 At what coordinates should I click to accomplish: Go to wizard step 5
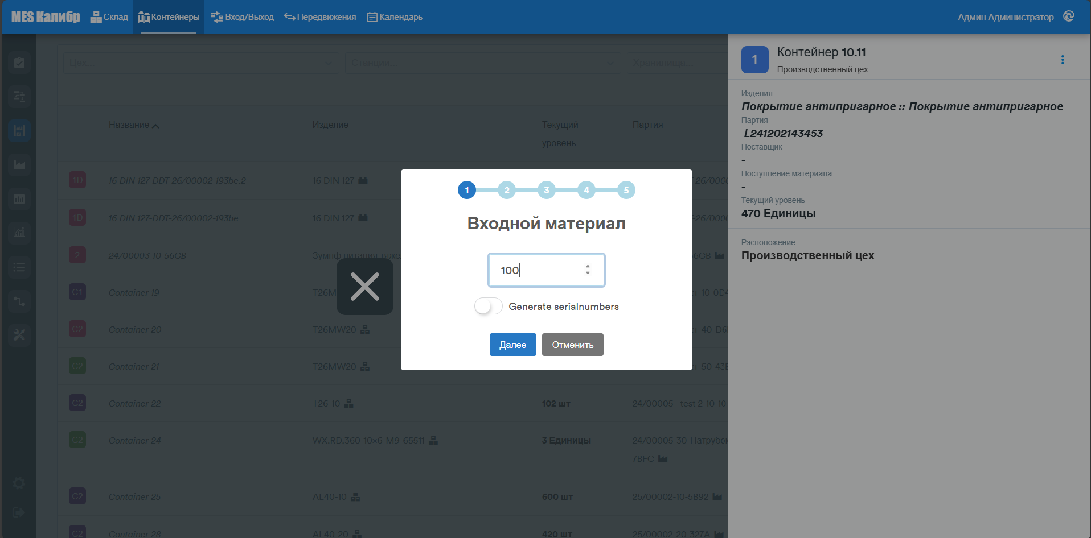[626, 190]
